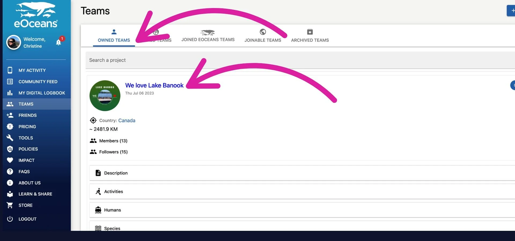Image resolution: width=515 pixels, height=241 pixels.
Task: Click the Thu Jul 06 2023 date text
Action: (139, 93)
